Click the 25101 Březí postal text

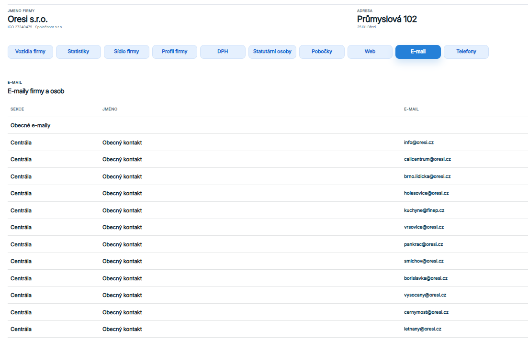click(x=366, y=27)
